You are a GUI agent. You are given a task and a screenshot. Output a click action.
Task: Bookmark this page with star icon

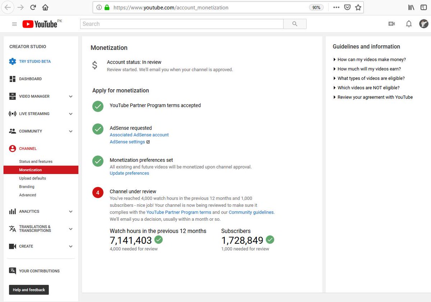(358, 7)
